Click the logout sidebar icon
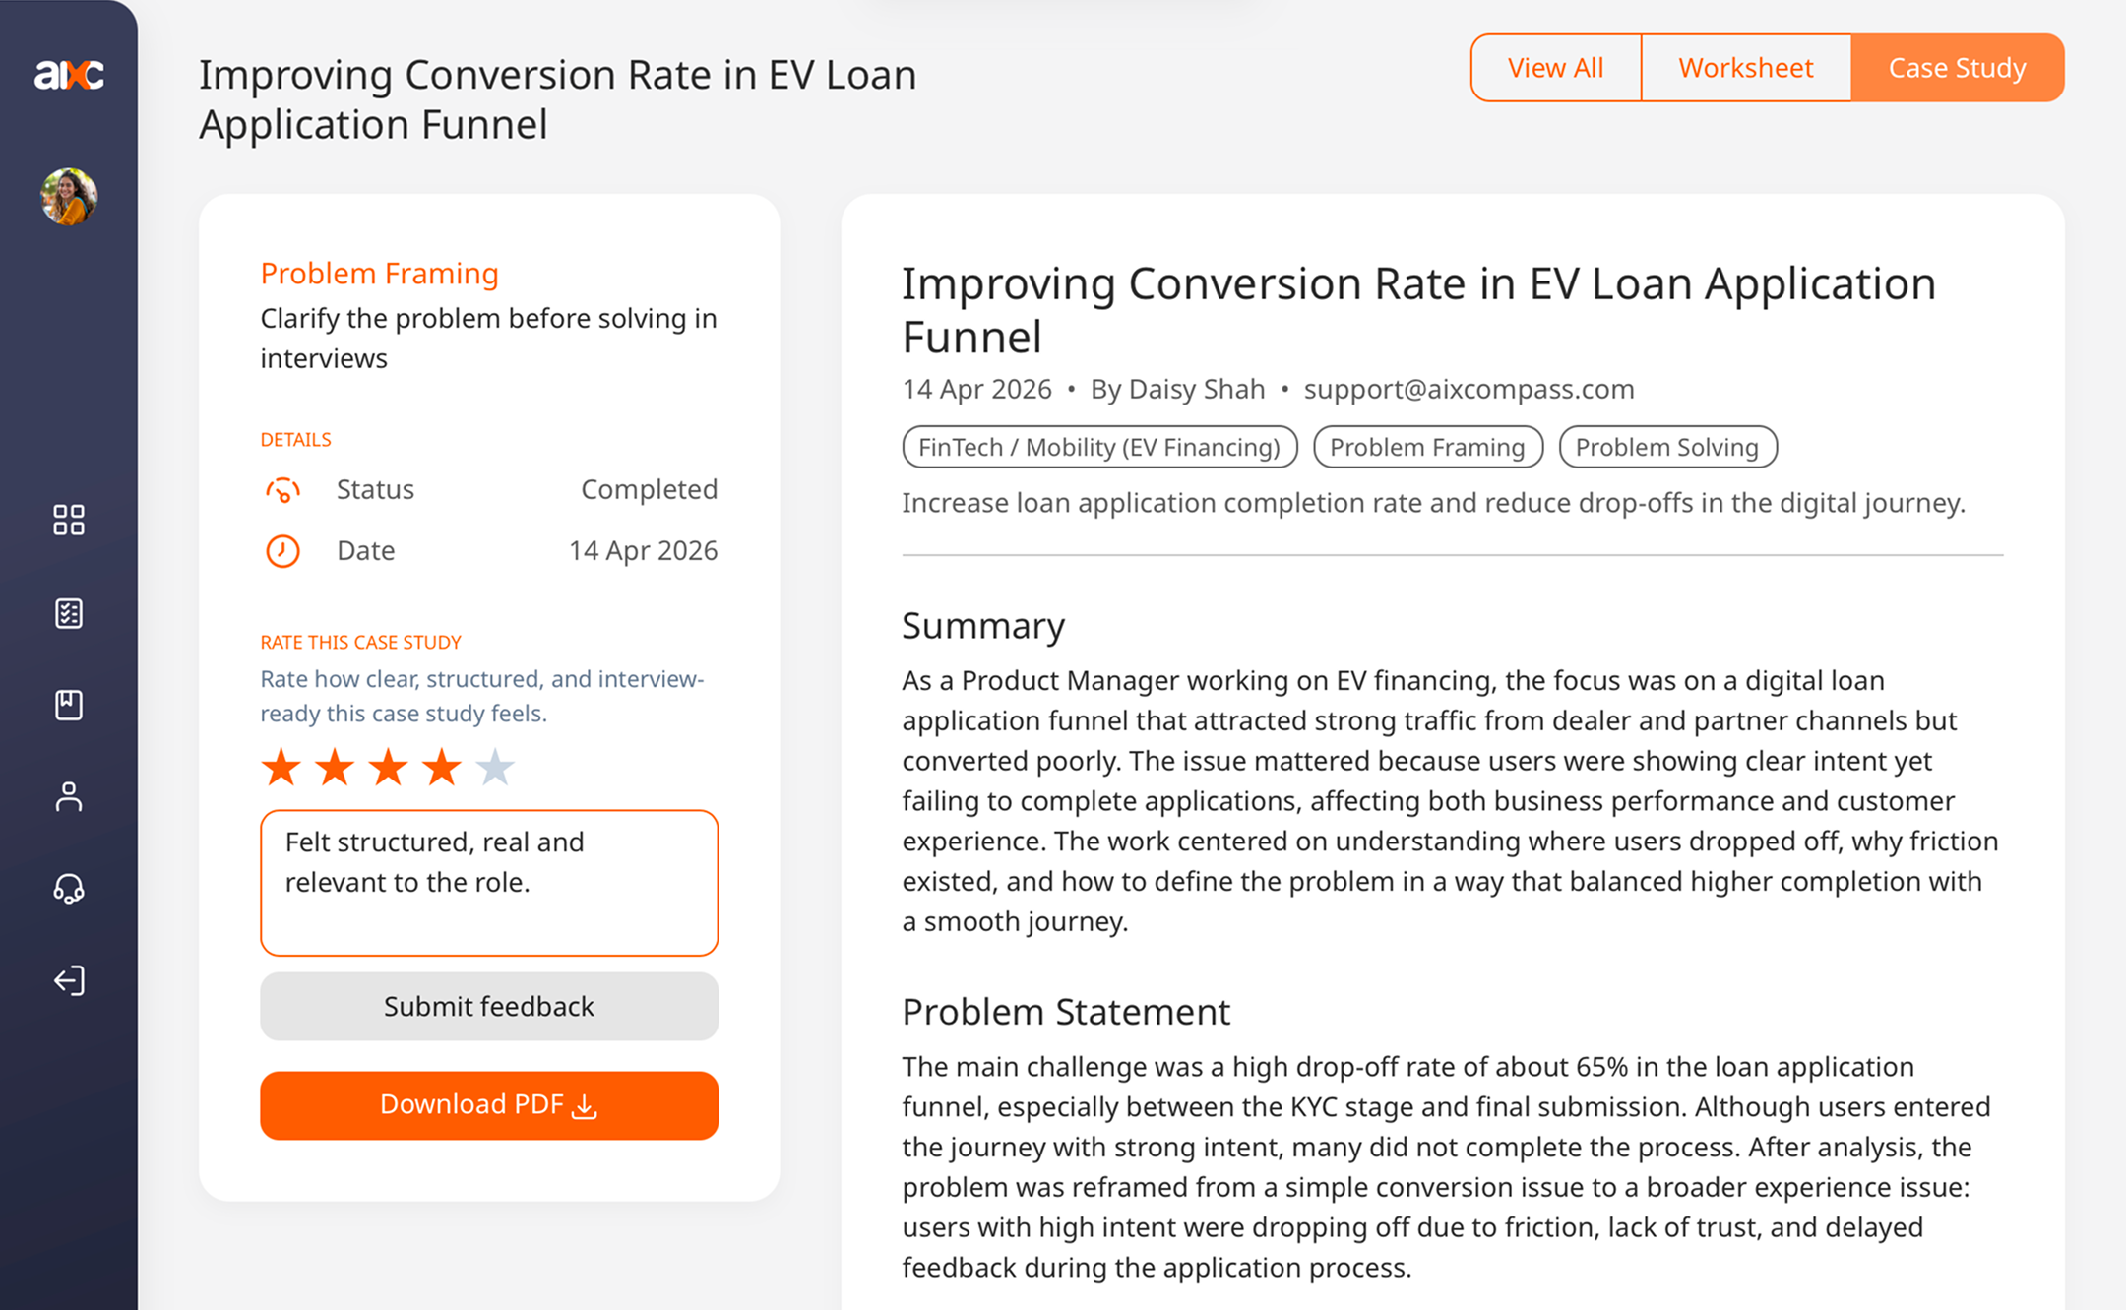 (x=69, y=980)
